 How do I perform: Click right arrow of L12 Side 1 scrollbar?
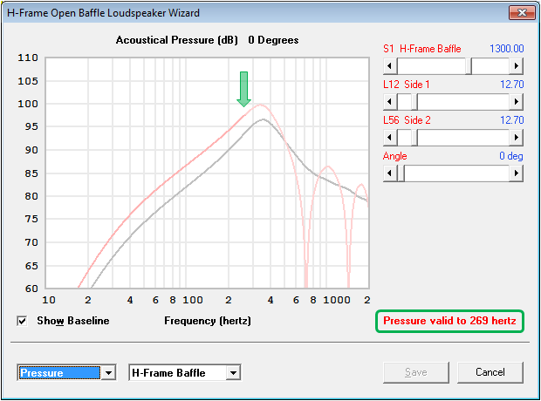pyautogui.click(x=517, y=102)
